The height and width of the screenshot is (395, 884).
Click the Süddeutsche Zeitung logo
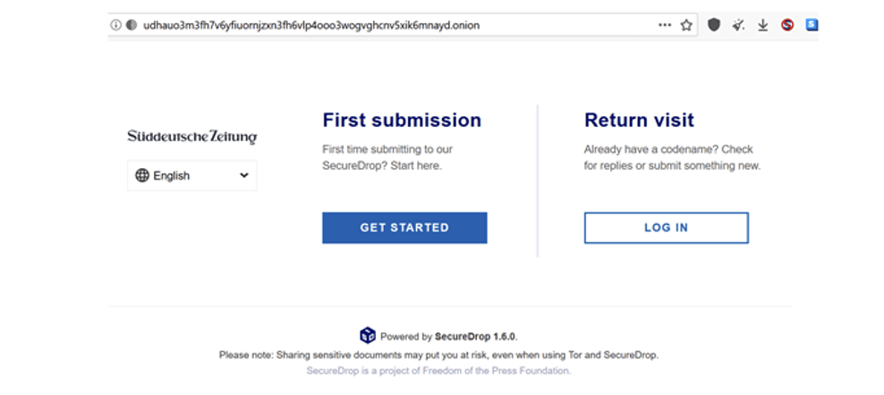pos(191,137)
